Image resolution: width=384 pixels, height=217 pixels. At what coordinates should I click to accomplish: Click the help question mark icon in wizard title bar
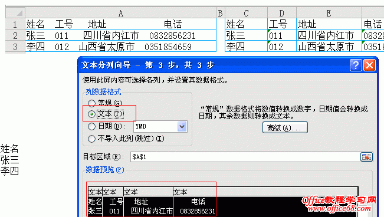(x=356, y=65)
